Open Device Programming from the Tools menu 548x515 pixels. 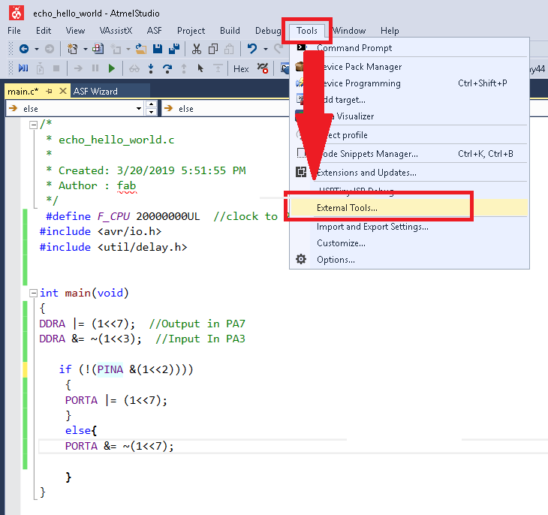click(x=409, y=83)
